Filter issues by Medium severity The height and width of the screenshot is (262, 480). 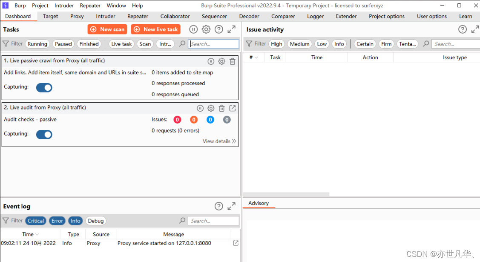click(x=300, y=44)
